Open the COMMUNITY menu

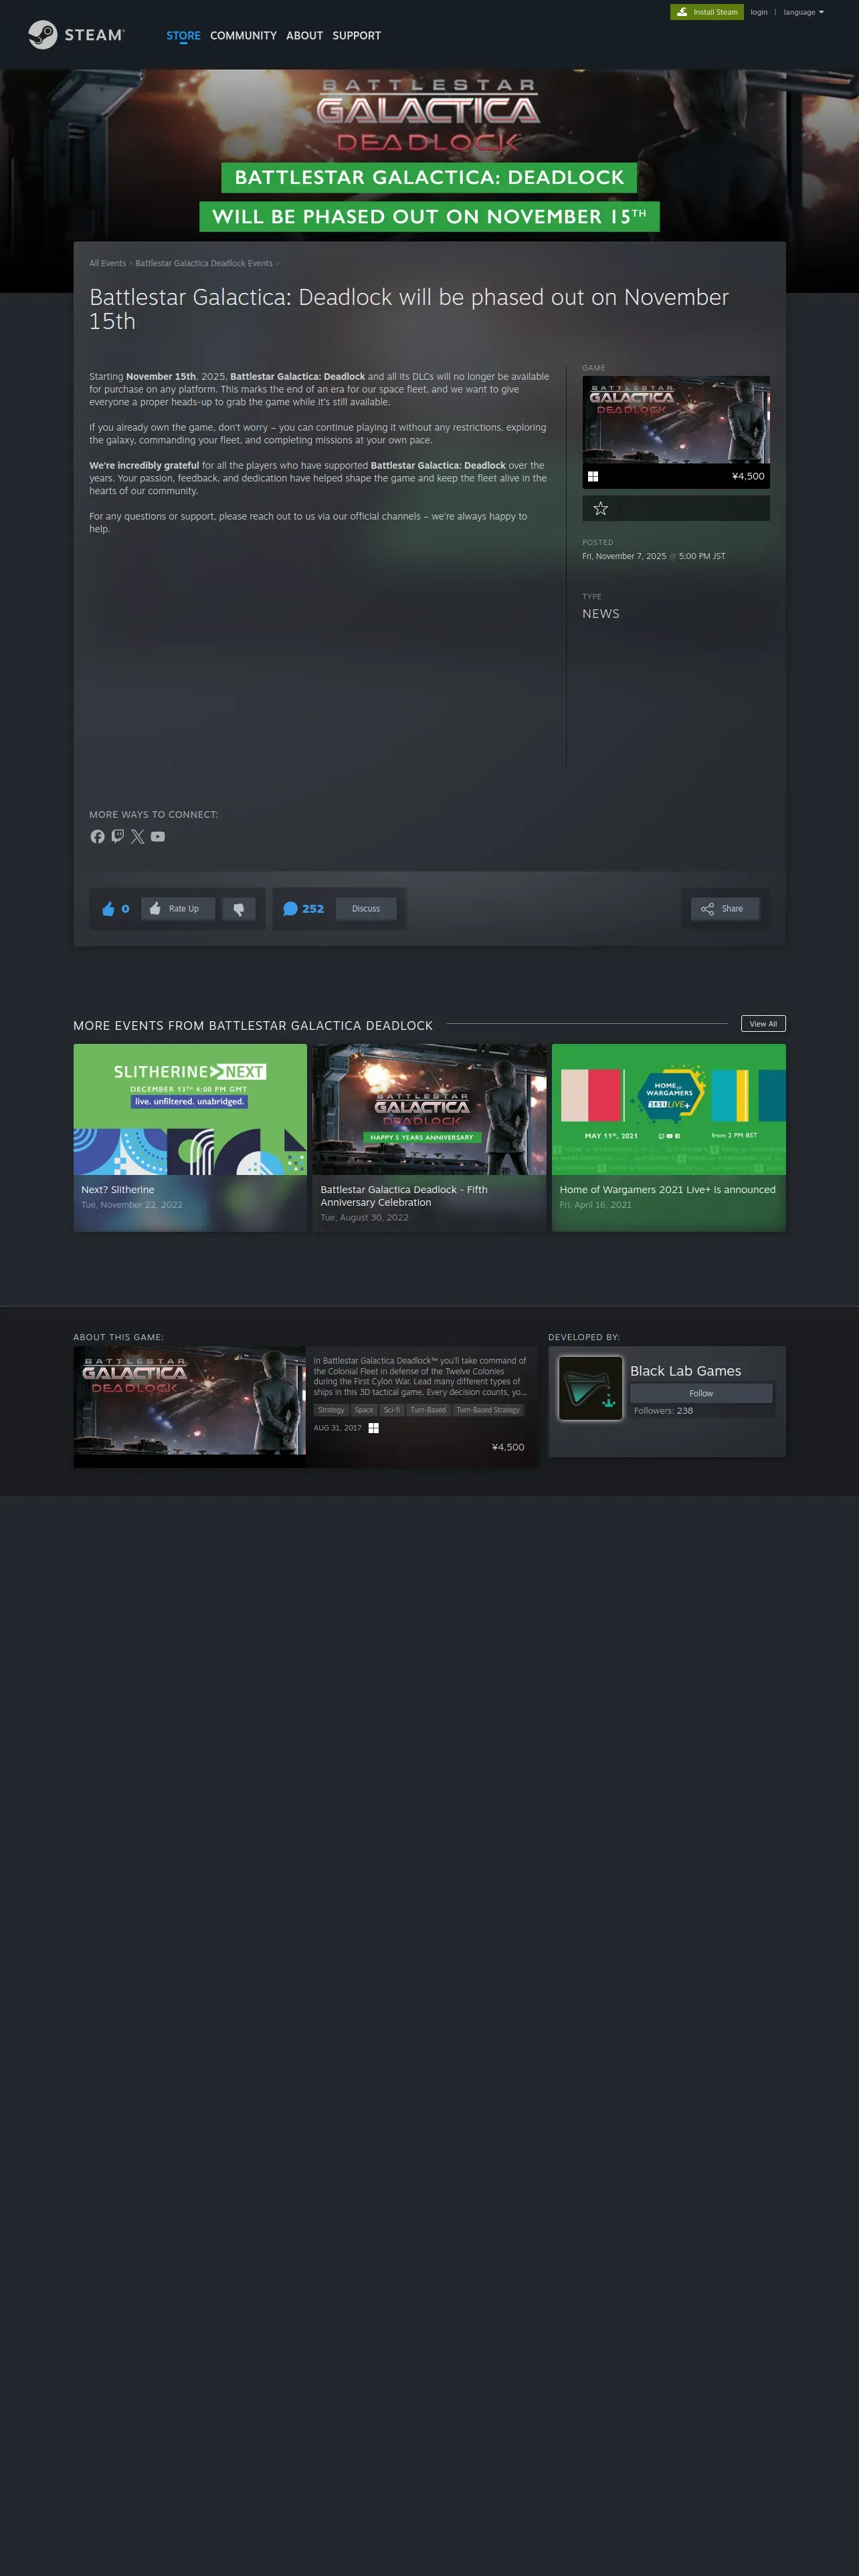(x=243, y=36)
